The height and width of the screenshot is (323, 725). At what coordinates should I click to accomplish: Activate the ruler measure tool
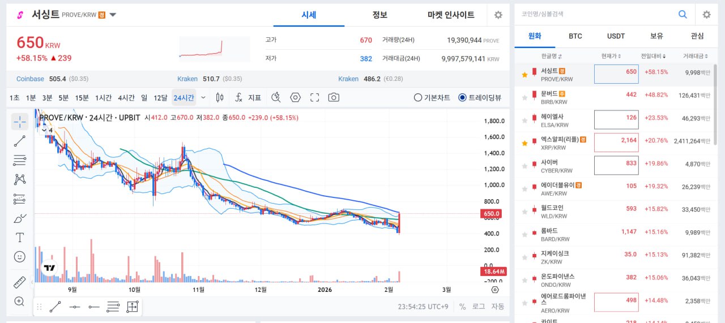click(20, 282)
